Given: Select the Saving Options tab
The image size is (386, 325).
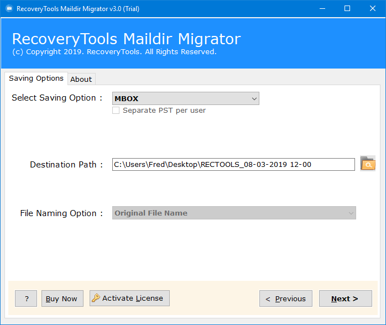Looking at the screenshot, I should coord(36,78).
